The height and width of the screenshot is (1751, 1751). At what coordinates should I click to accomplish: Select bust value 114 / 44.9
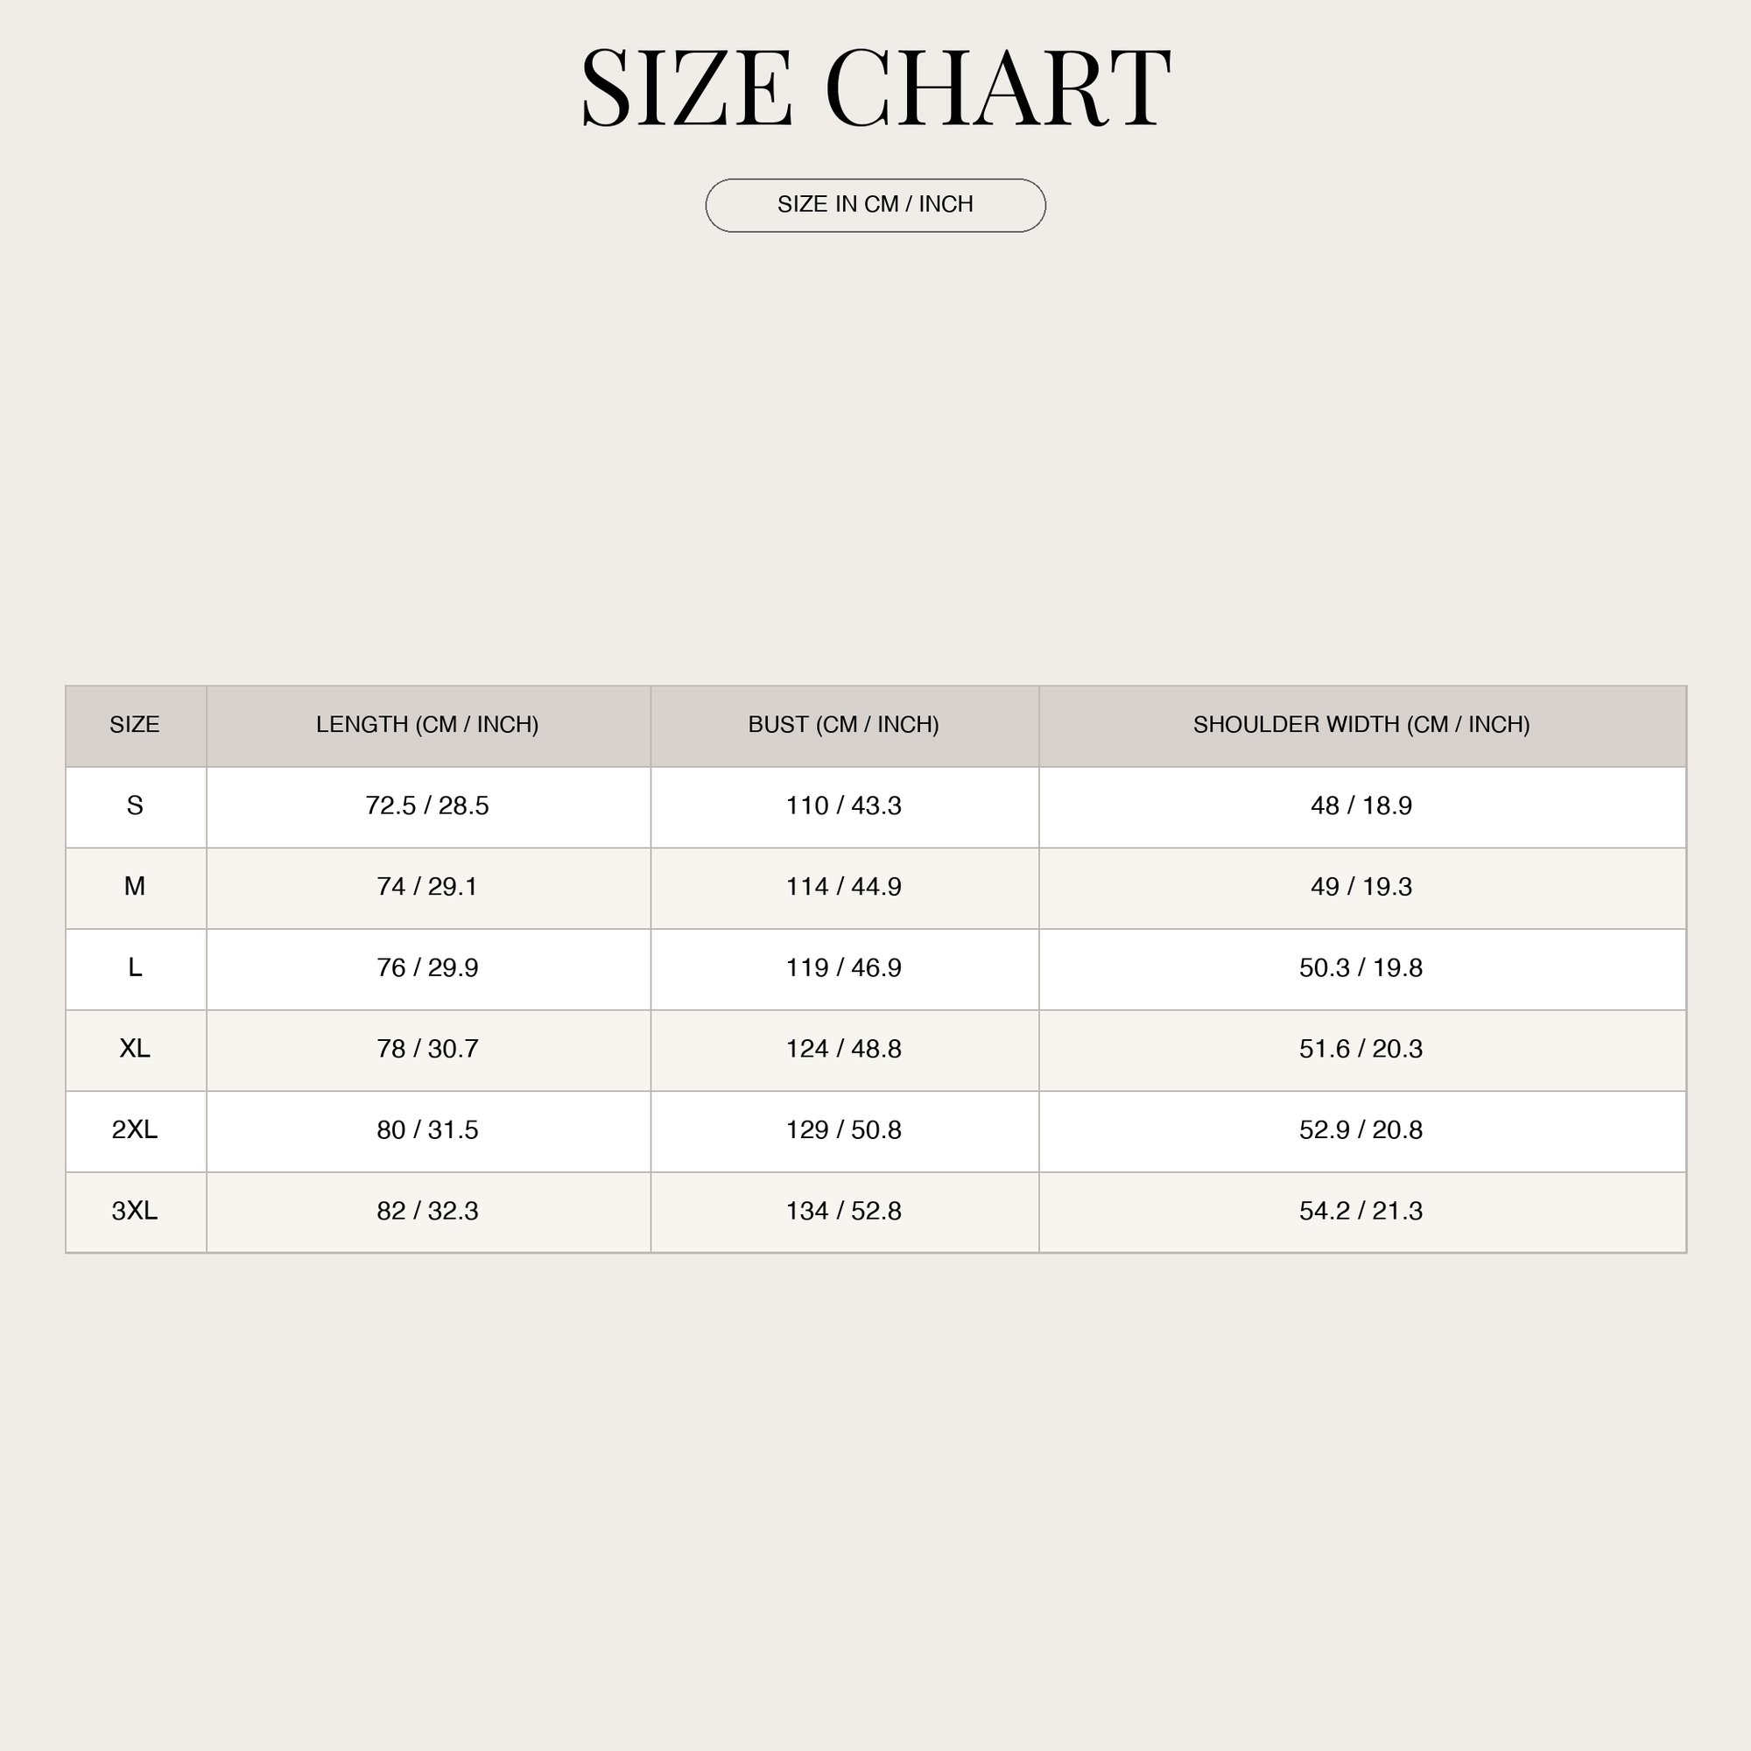coord(844,885)
